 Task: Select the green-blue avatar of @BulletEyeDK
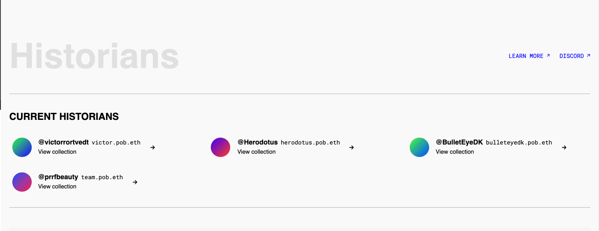coord(419,148)
